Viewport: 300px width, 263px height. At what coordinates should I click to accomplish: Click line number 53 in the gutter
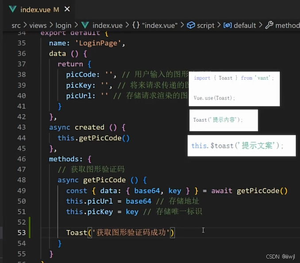[22, 232]
